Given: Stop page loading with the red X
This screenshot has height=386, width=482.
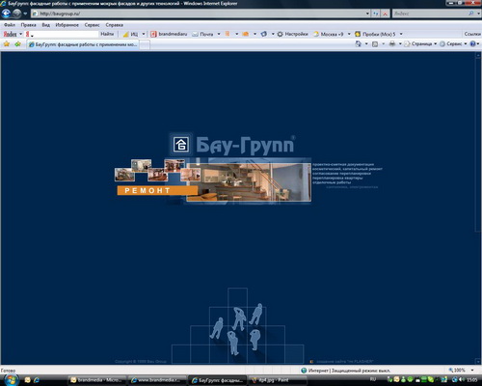Looking at the screenshot, I should 386,14.
